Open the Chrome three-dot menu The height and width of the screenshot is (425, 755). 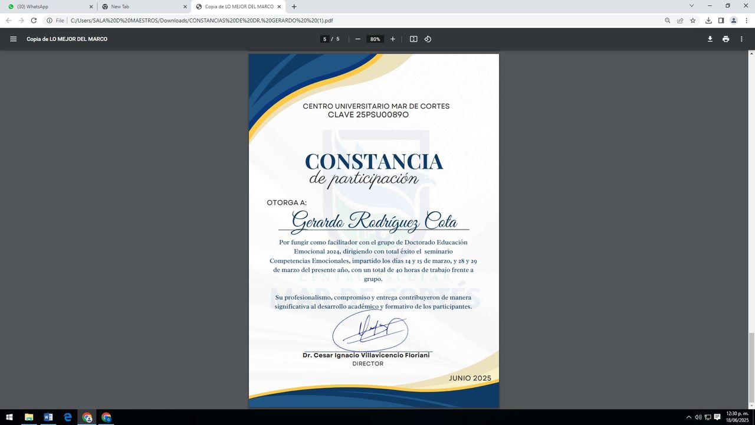click(746, 20)
